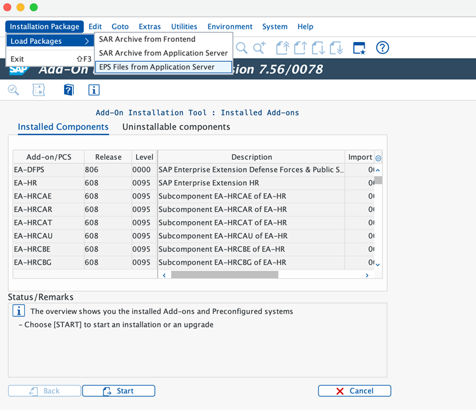Select the EA-HRCBG add-on cell
The width and height of the screenshot is (476, 410).
point(48,262)
